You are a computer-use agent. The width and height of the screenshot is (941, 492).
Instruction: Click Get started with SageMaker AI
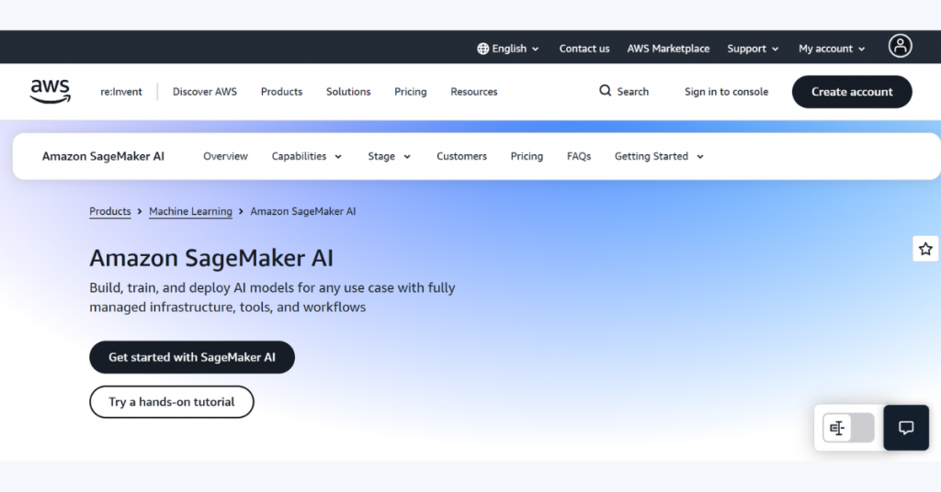192,357
